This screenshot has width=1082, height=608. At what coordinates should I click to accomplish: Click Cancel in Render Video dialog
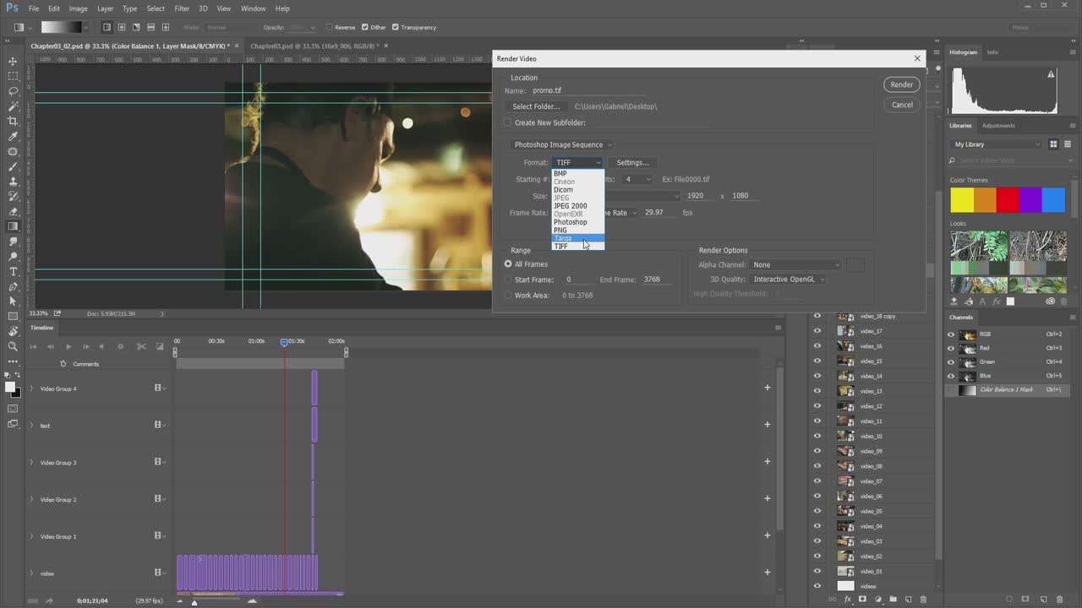[902, 105]
